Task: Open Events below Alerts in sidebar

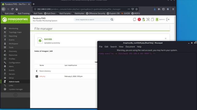Action: [12, 70]
